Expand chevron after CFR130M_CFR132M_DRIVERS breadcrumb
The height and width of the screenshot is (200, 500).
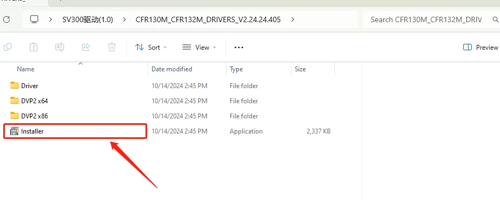[293, 19]
